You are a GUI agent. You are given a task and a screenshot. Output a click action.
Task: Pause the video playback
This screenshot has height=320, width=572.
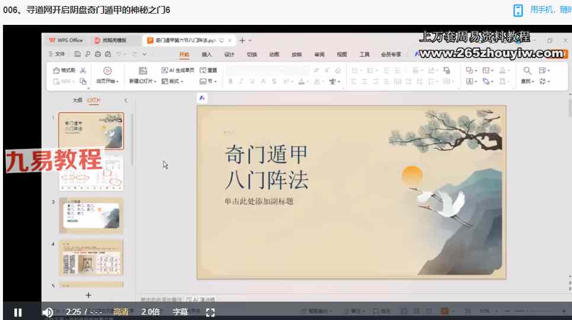(18, 312)
